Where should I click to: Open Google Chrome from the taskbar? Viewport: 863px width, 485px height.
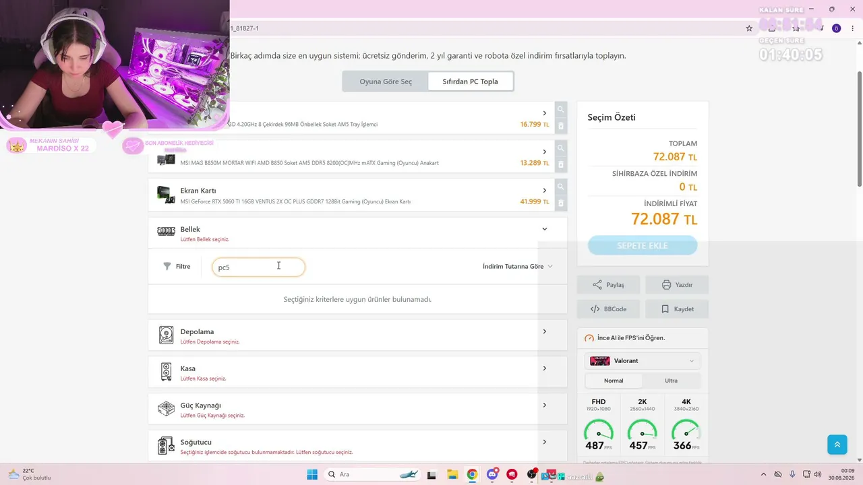point(472,474)
